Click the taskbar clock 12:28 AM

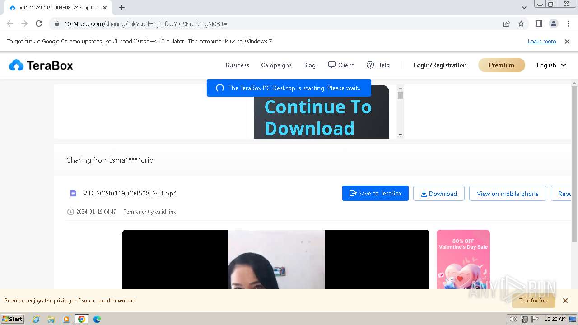555,319
